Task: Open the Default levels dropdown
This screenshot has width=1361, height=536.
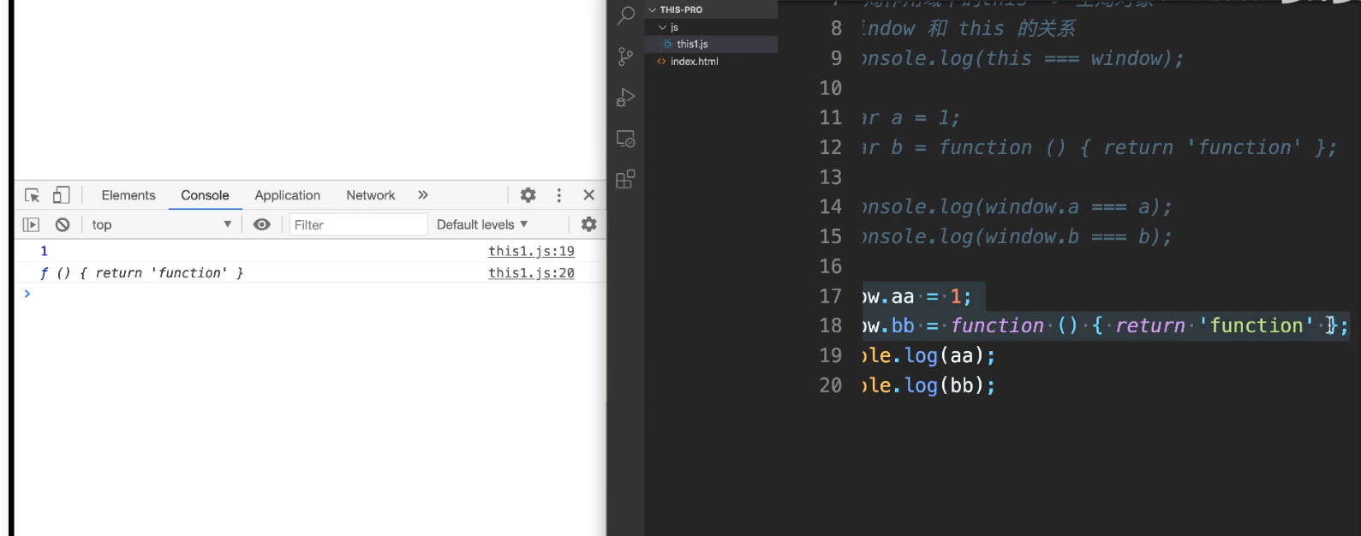Action: click(482, 224)
